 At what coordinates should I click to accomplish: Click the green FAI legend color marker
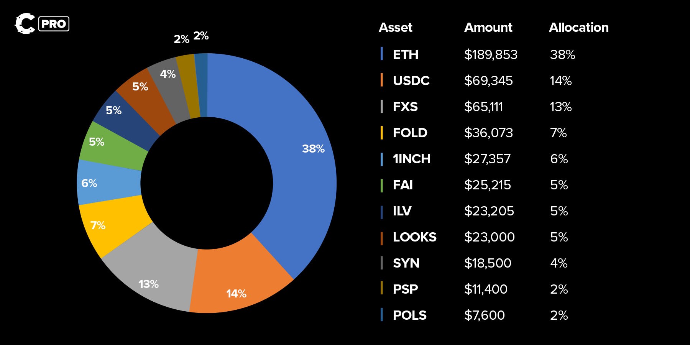[x=381, y=185]
